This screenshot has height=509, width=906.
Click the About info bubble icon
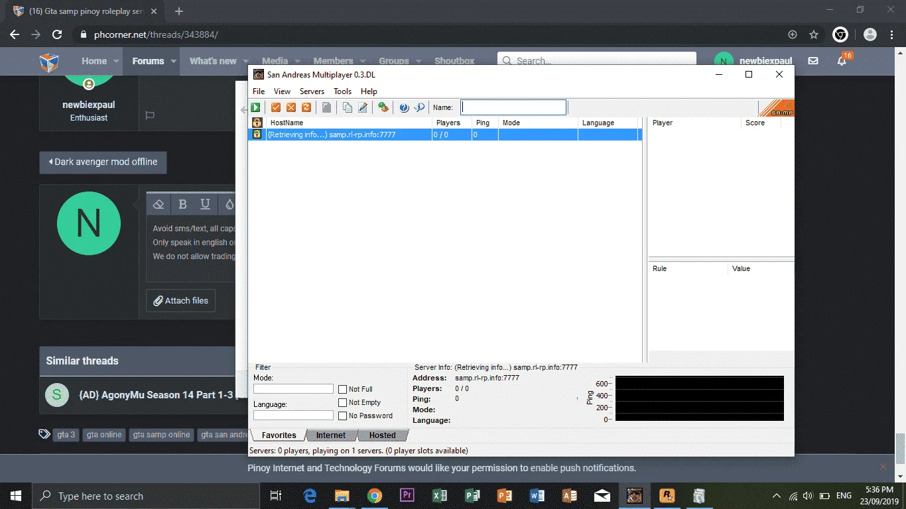[x=419, y=107]
